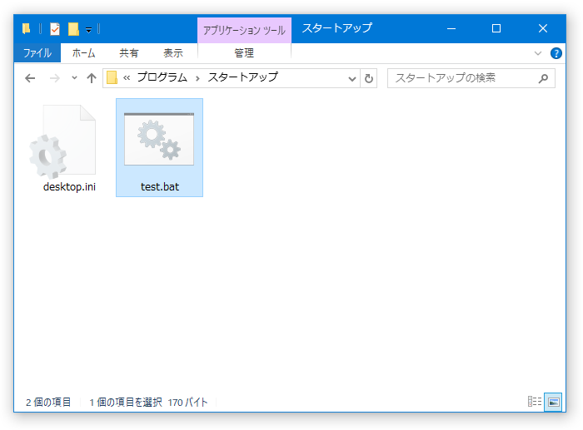This screenshot has width=583, height=430.
Task: Click the Explorer folder icon in the title bar
Action: 26,28
